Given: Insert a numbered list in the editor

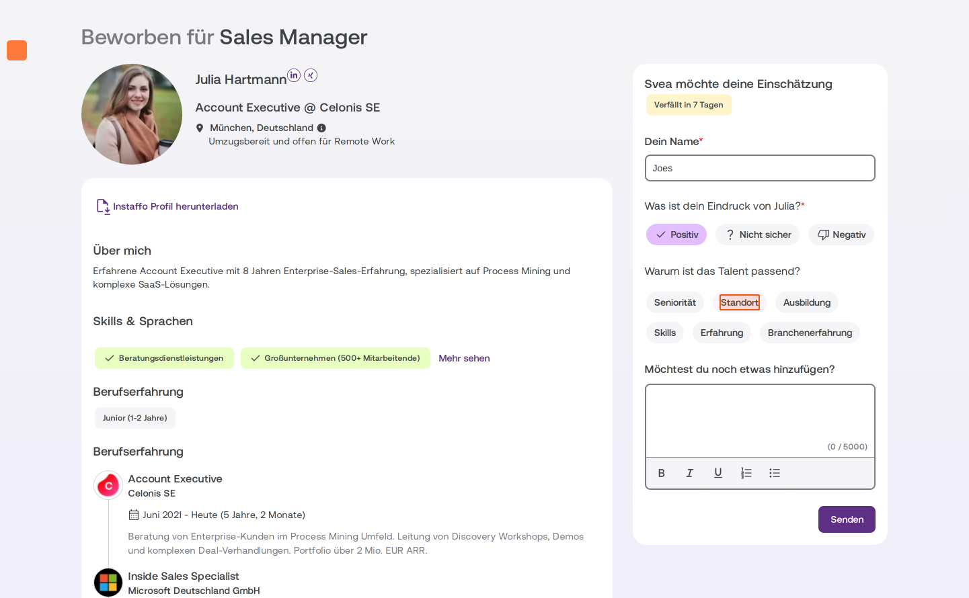Looking at the screenshot, I should coord(746,473).
